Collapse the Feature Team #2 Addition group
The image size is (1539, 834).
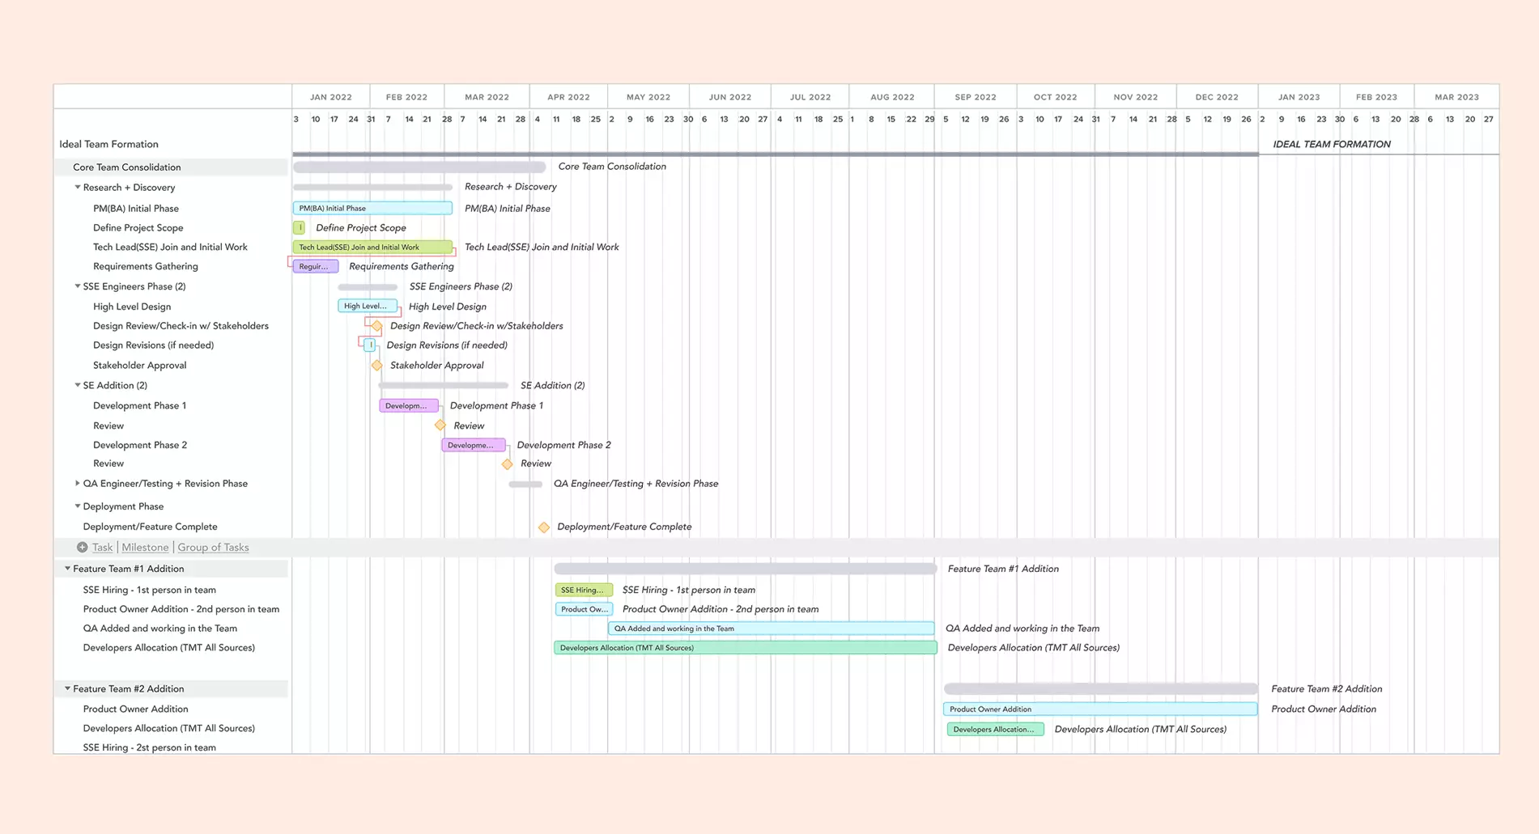pyautogui.click(x=67, y=689)
